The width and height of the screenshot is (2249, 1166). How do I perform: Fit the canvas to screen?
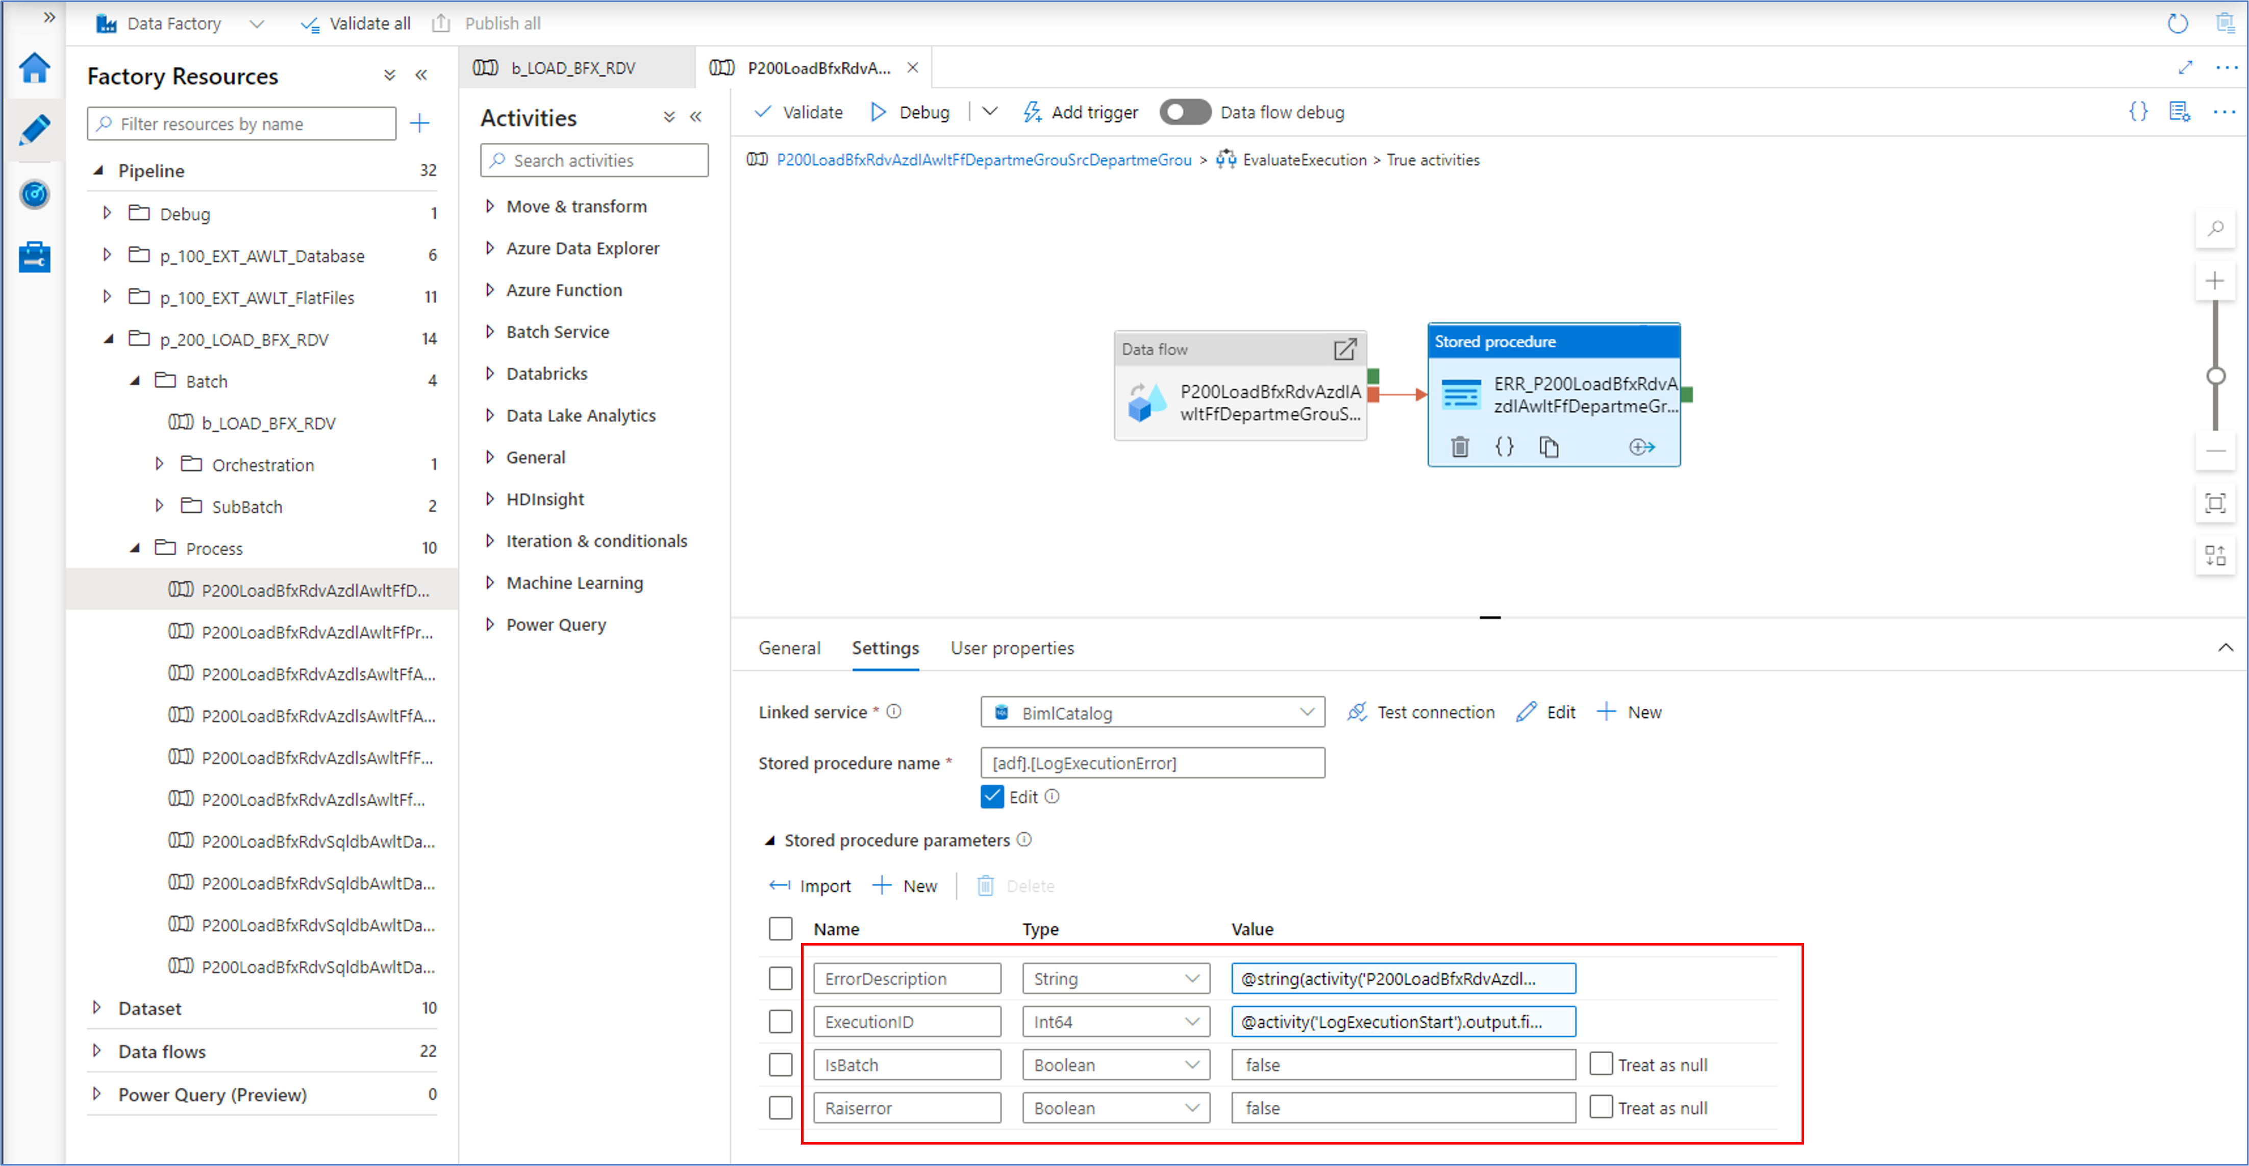tap(2215, 503)
